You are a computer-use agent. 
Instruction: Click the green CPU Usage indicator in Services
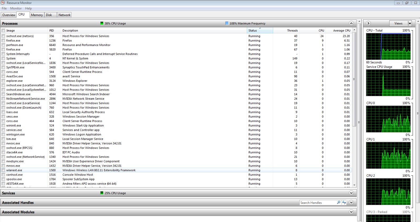coord(102,193)
